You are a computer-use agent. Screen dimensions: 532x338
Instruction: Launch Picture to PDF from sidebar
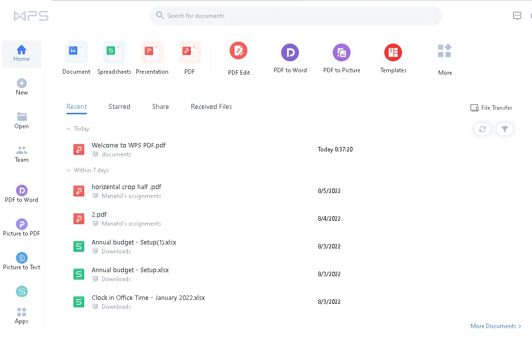(x=22, y=228)
